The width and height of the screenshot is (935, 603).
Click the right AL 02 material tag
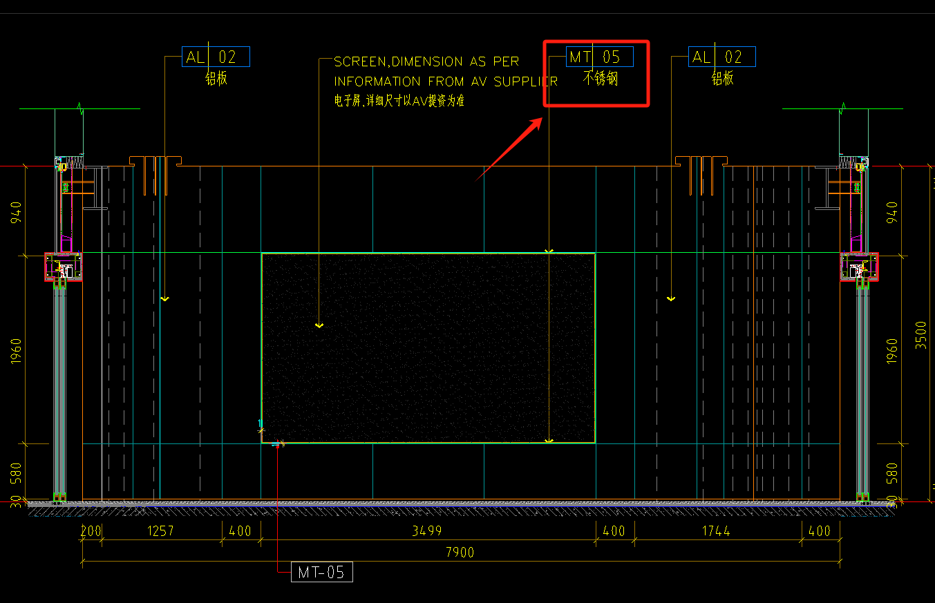pos(721,57)
